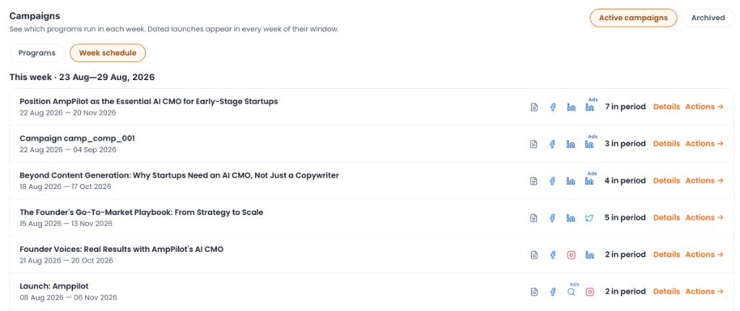Click date range '18 Aug 2026 — 17 Oct 2026'

click(x=65, y=187)
